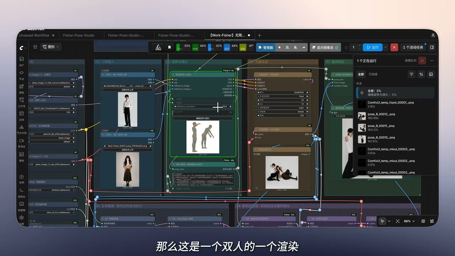Image resolution: width=455 pixels, height=256 pixels.
Task: Open the queue panel more options menu
Action: (432, 61)
